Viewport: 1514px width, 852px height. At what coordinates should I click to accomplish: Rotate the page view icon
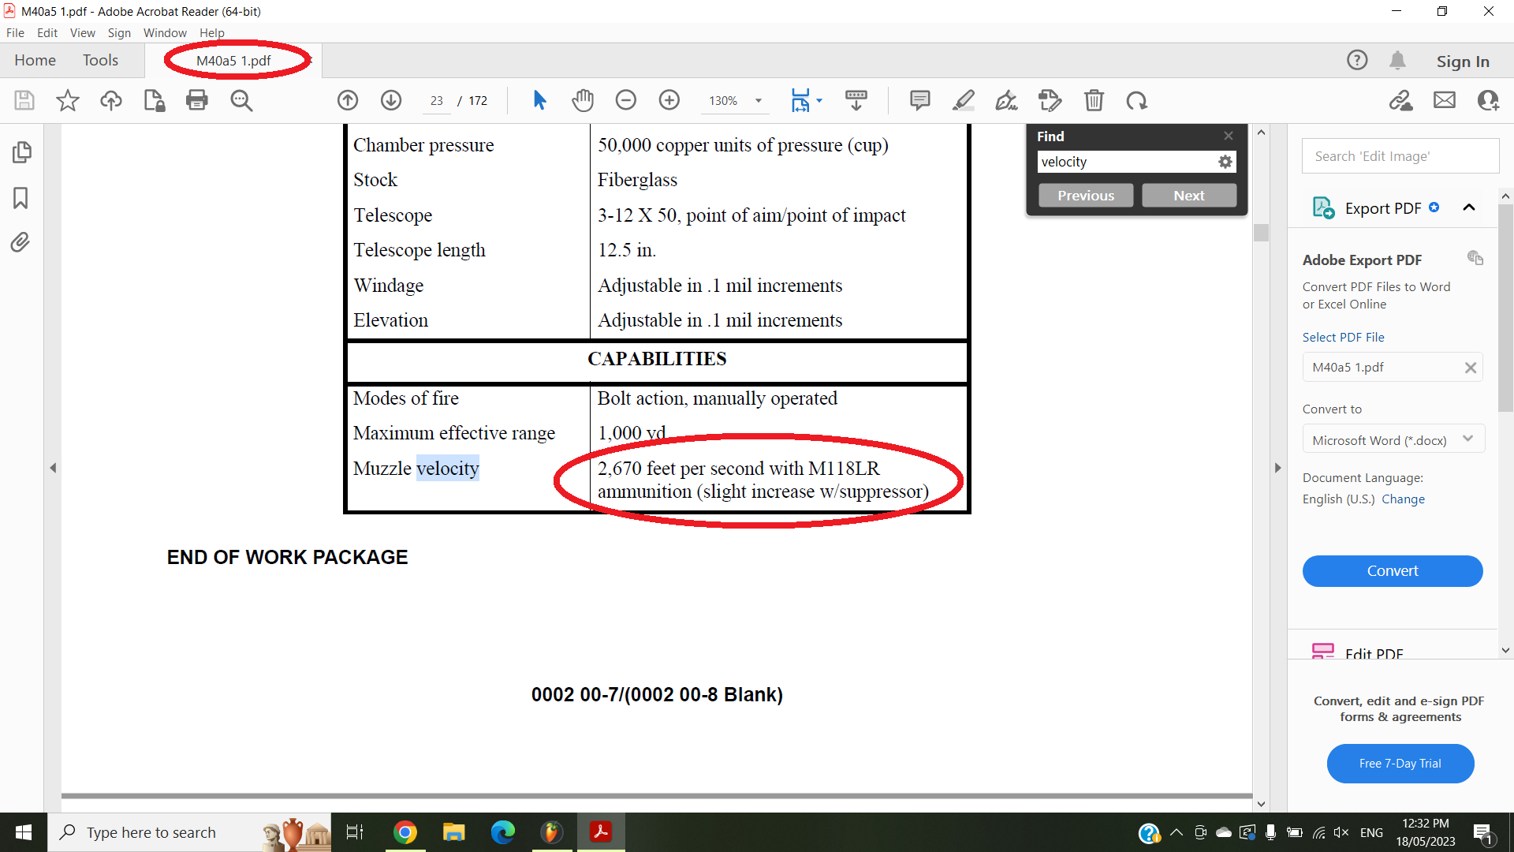[1137, 100]
